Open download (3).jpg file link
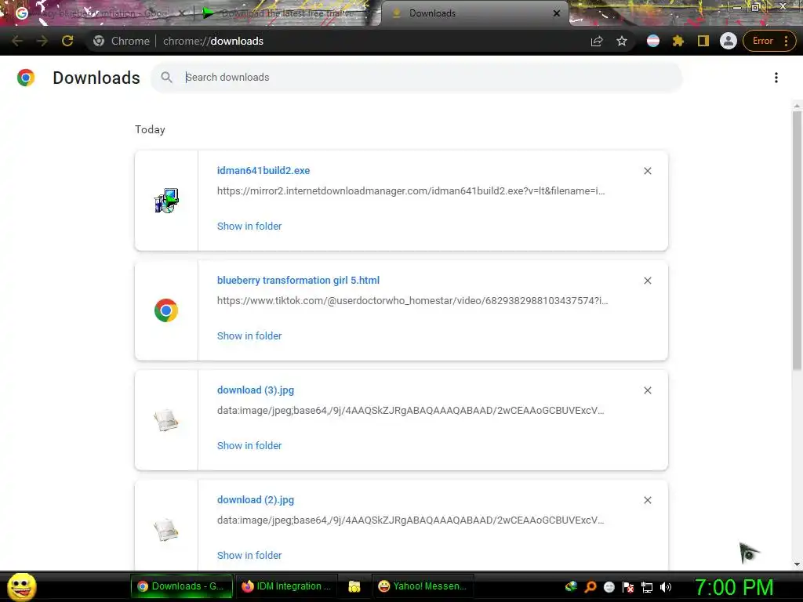The image size is (803, 602). 256,390
